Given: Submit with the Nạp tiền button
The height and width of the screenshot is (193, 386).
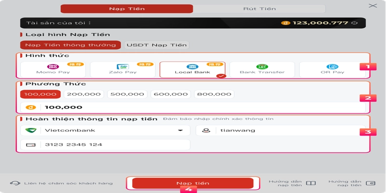Looking at the screenshot, I should (193, 183).
